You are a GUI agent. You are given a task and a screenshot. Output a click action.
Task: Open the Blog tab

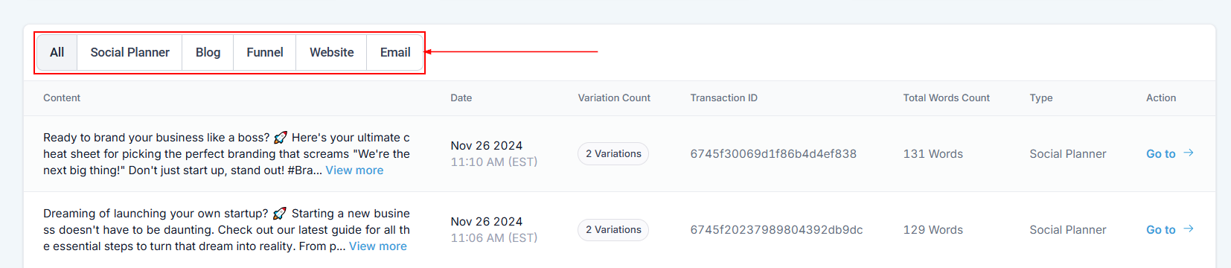click(x=208, y=52)
